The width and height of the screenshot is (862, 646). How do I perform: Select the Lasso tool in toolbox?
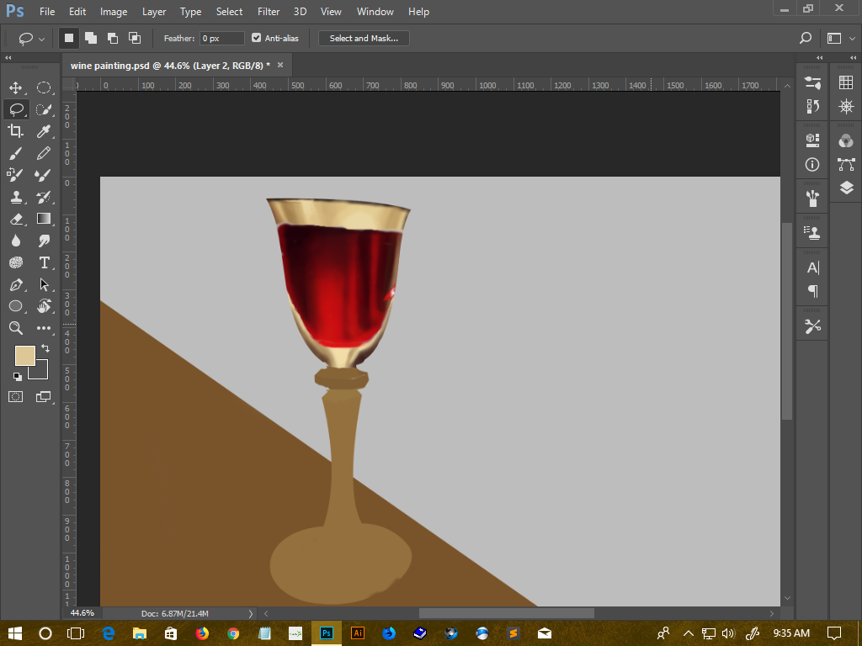(x=16, y=109)
